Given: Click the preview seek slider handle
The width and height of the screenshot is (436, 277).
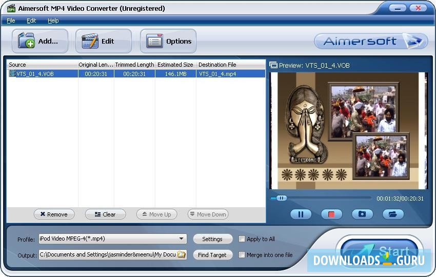Looking at the screenshot, I should [x=282, y=198].
